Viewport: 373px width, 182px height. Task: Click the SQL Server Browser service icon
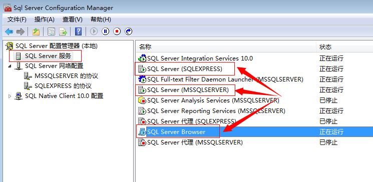click(142, 132)
